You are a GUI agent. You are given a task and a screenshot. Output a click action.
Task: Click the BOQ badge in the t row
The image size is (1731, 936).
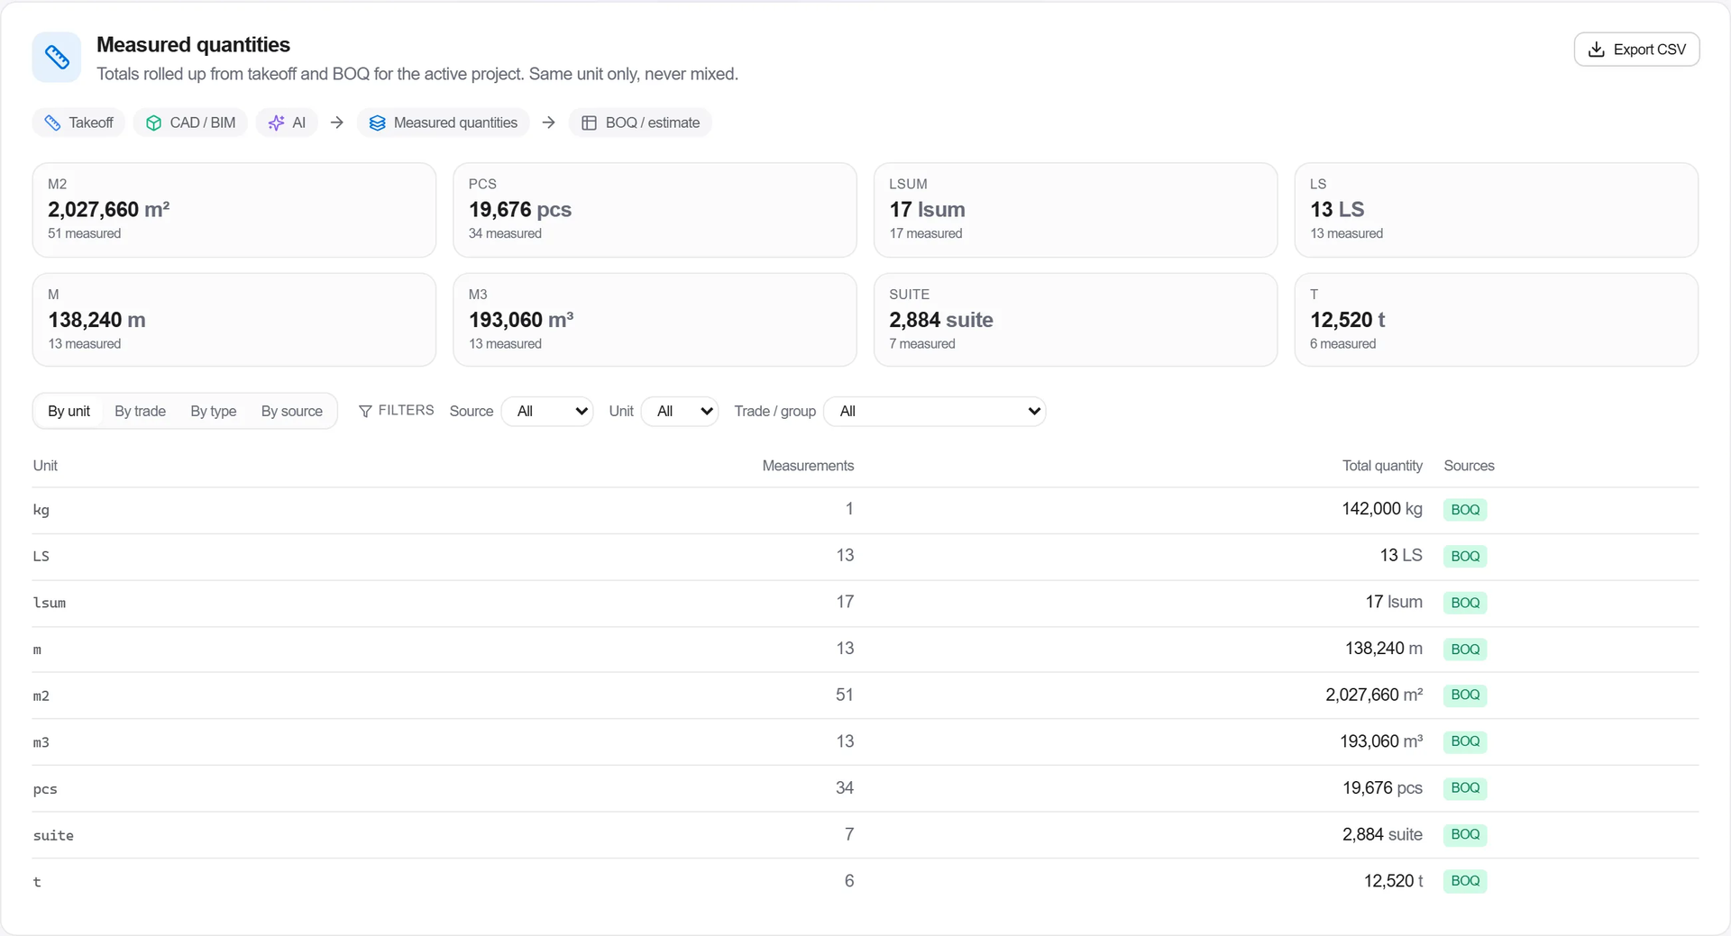click(x=1465, y=881)
